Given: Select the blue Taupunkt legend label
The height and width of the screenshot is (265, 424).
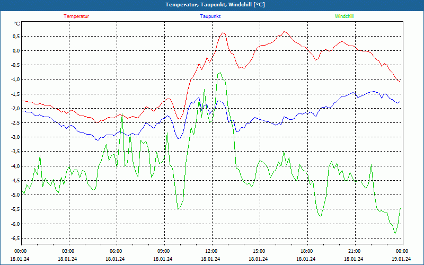Looking at the screenshot, I should [210, 16].
